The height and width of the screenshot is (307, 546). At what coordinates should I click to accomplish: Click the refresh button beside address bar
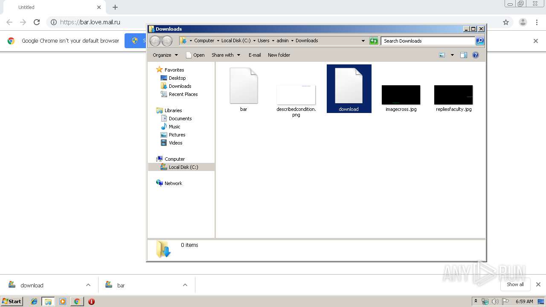click(x=374, y=41)
